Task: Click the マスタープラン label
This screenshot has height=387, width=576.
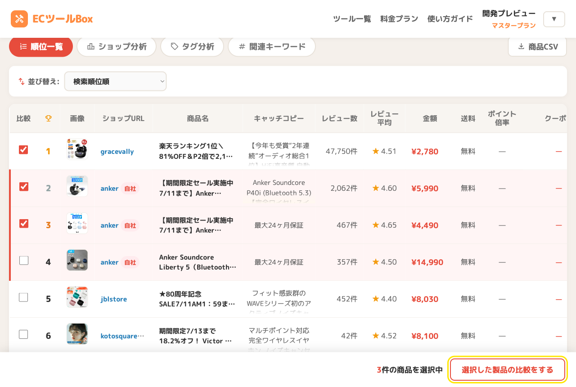Action: pos(514,26)
